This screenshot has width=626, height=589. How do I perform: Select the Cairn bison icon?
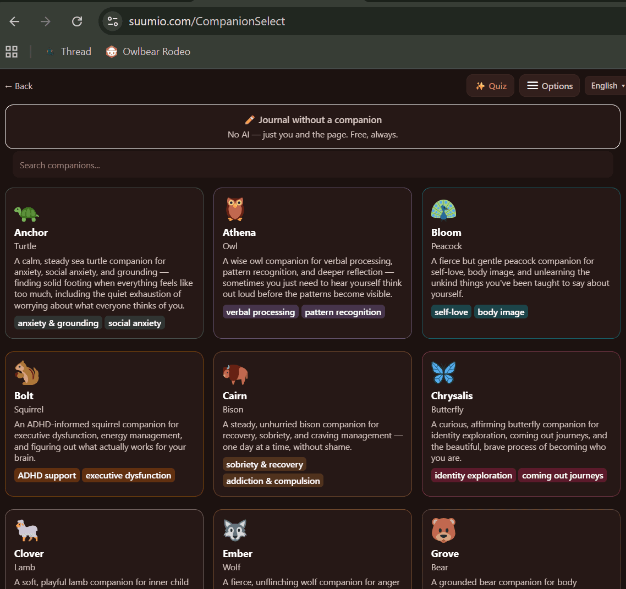pos(235,374)
